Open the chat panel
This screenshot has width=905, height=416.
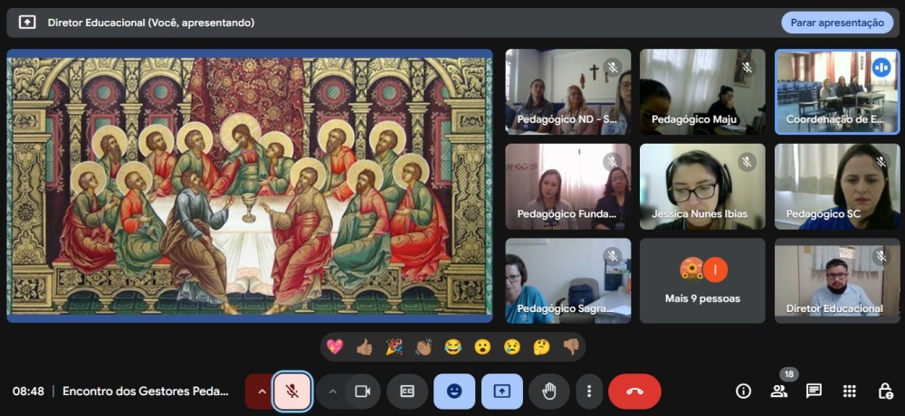coord(814,392)
